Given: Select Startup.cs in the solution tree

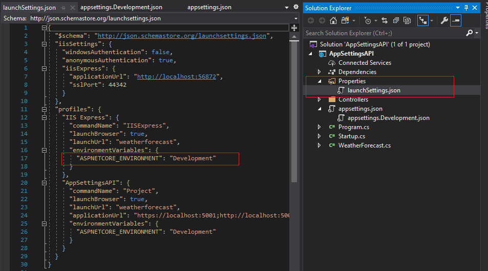Looking at the screenshot, I should [352, 136].
